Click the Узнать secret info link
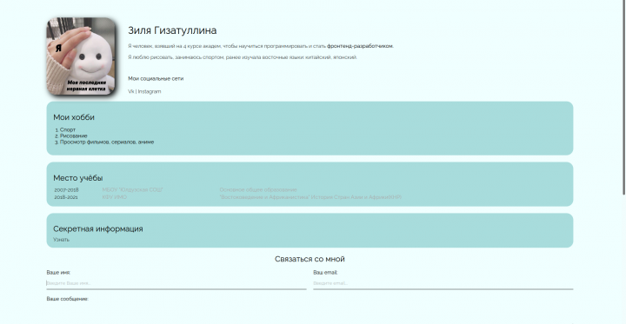 coord(62,240)
